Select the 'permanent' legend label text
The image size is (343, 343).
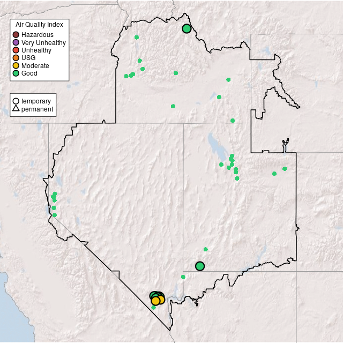point(37,109)
